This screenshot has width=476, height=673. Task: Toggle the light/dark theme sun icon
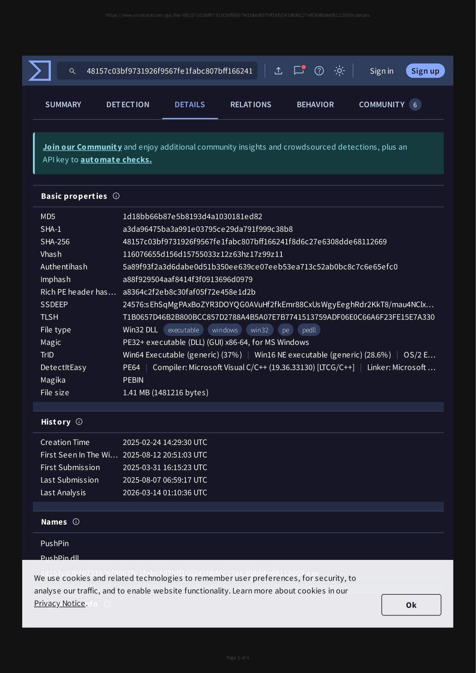coord(339,71)
